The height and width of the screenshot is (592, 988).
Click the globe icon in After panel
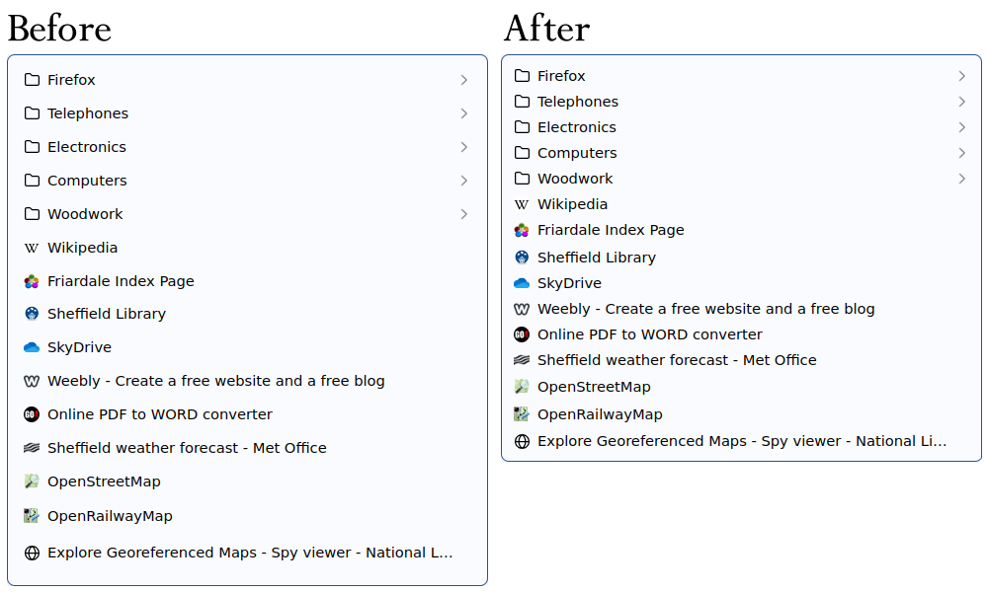(x=522, y=442)
